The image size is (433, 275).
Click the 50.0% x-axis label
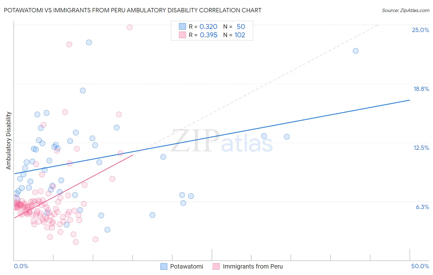click(420, 266)
